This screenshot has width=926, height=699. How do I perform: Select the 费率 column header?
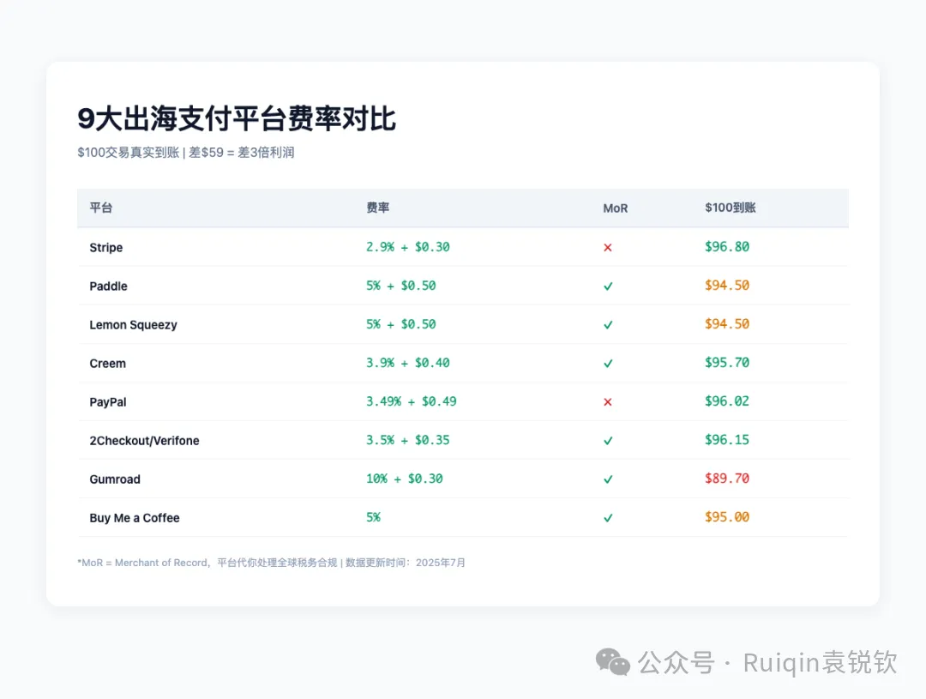[378, 208]
